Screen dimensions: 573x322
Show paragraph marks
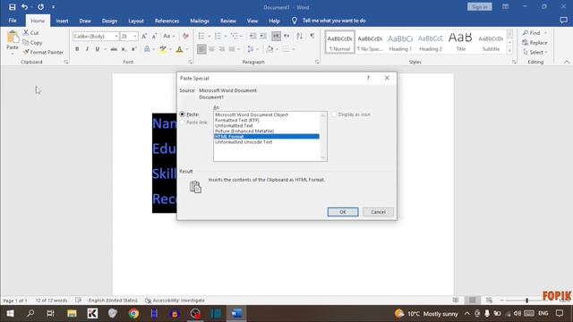(x=312, y=36)
